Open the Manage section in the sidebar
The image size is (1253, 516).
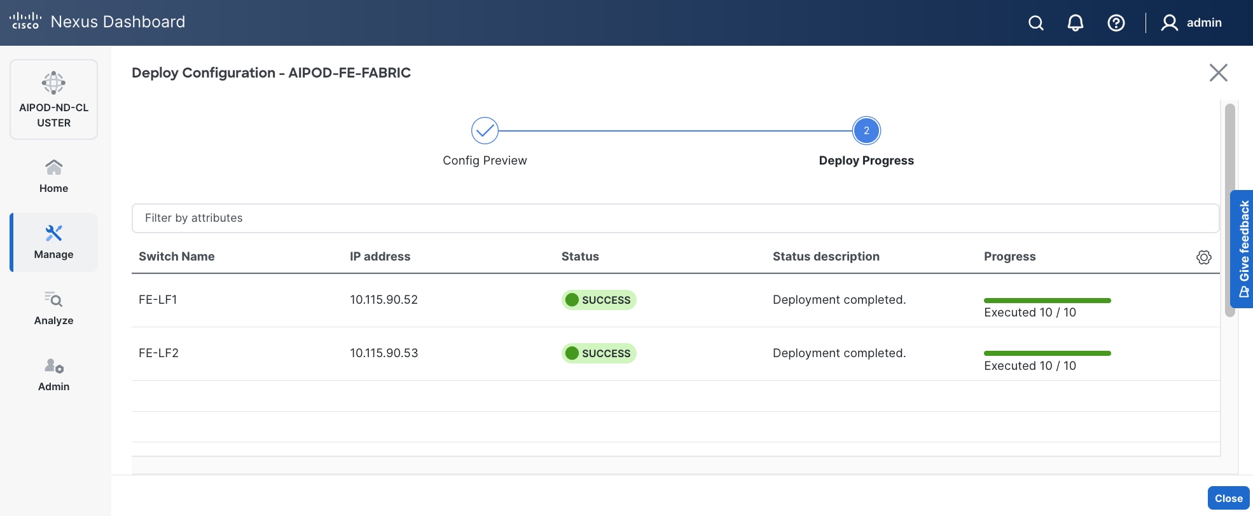coord(54,242)
